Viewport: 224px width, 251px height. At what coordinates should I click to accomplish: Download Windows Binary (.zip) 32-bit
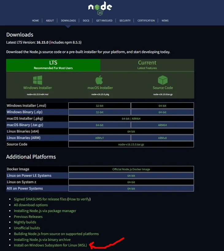click(x=99, y=112)
